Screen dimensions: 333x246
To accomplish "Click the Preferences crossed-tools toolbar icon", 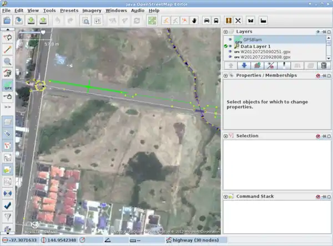I will pos(238,20).
